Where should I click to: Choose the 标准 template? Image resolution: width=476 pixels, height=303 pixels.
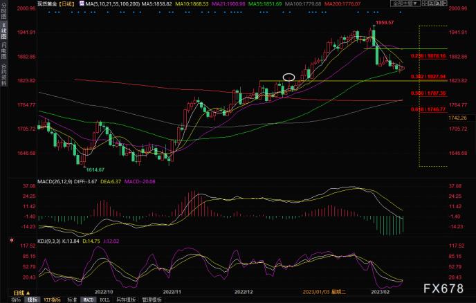pyautogui.click(x=72, y=300)
